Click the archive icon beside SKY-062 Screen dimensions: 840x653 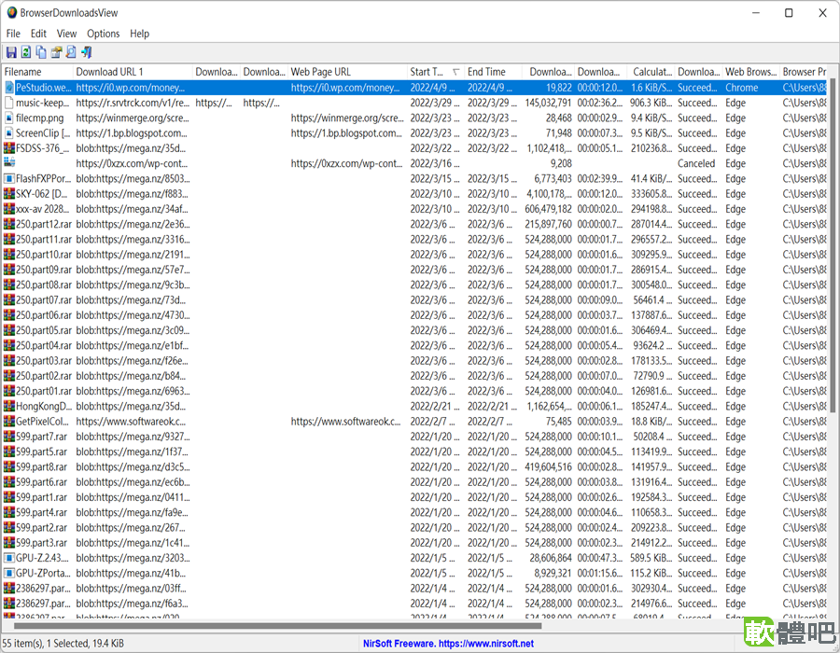[x=9, y=194]
